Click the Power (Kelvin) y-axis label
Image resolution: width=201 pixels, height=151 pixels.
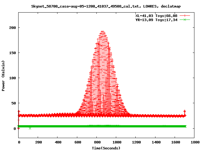[x=3, y=76]
